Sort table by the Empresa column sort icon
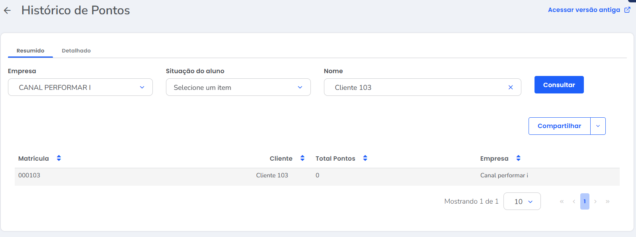Viewport: 636px width, 237px height. [x=518, y=158]
